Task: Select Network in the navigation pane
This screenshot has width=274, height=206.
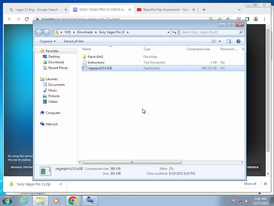Action: point(52,124)
